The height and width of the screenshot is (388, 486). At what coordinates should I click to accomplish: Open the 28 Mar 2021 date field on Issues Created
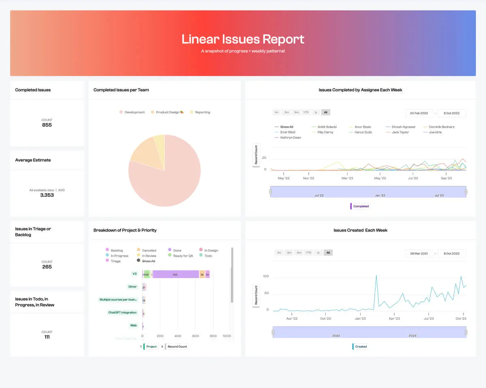(420, 253)
